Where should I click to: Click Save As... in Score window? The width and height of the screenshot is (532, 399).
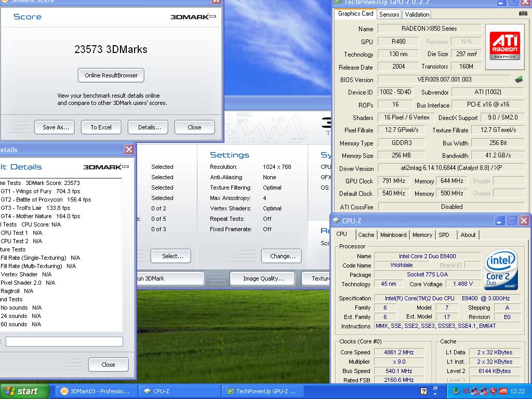coord(54,127)
